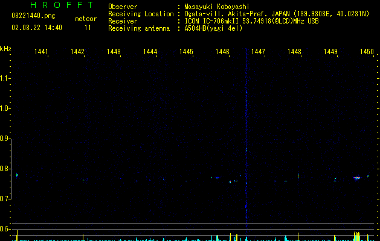Screen dimensions: 380x241
Task: Click the yellow intensity spike below 1442
Action: pos(83,237)
